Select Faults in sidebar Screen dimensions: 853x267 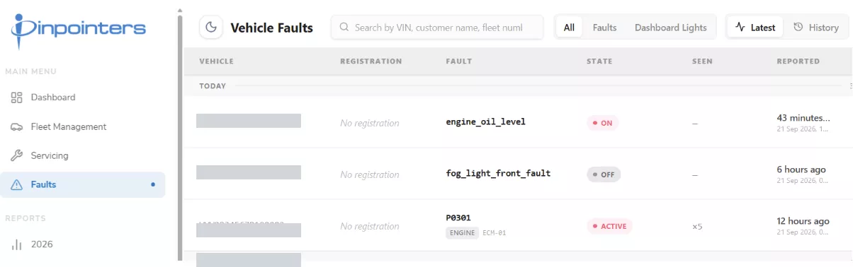(x=83, y=185)
